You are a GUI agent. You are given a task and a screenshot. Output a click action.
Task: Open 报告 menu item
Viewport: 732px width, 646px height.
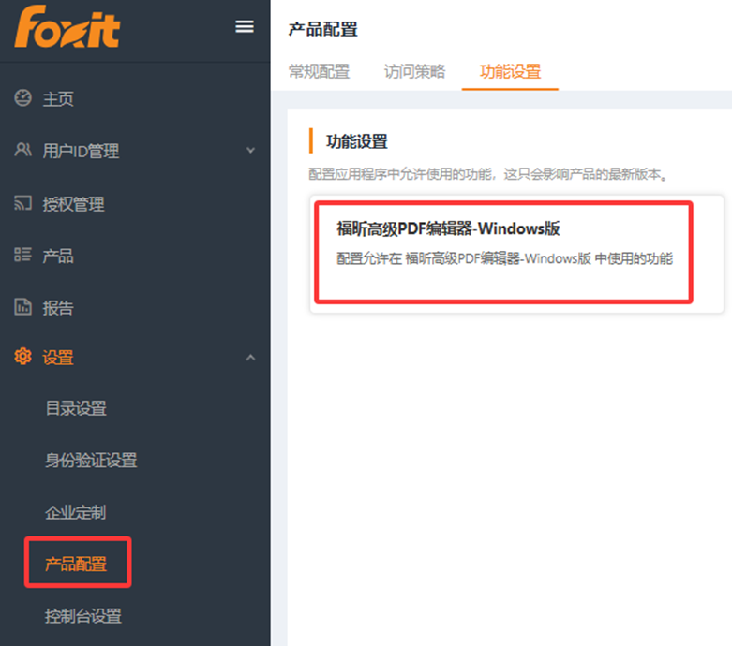point(58,308)
